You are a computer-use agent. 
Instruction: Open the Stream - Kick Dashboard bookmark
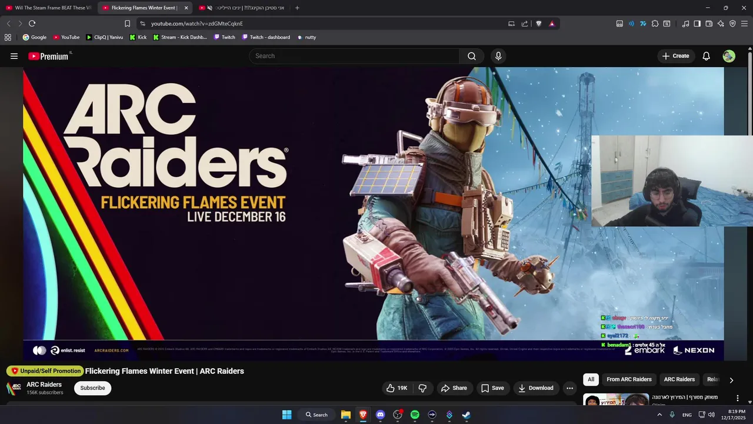click(x=179, y=37)
